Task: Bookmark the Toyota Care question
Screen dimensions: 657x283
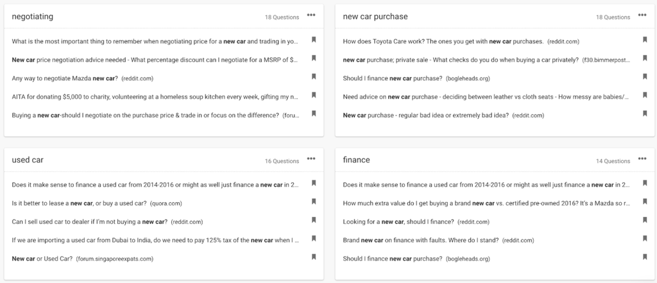Action: pyautogui.click(x=645, y=40)
